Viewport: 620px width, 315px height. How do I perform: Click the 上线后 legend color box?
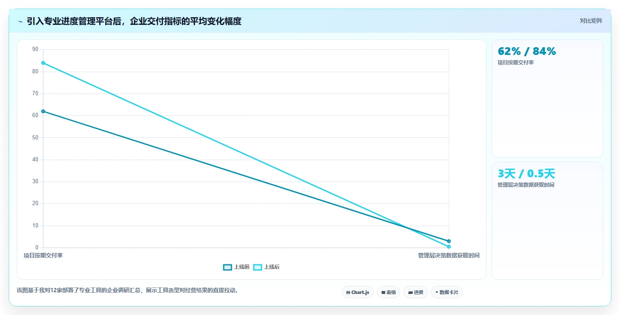(x=258, y=267)
